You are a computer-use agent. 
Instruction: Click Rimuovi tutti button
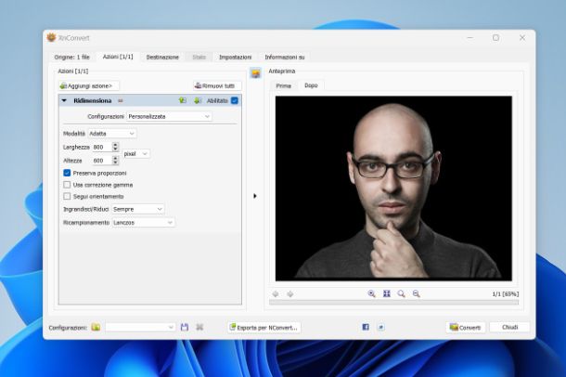coord(217,85)
